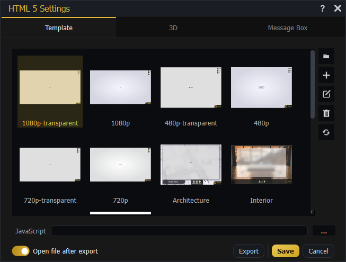
Task: Browse for a JavaScript file with the ellipsis button
Action: coord(324,231)
